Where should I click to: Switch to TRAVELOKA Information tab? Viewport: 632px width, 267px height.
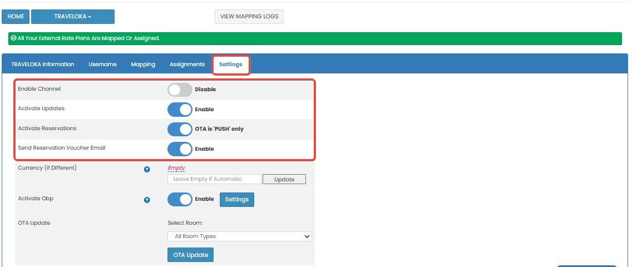pyautogui.click(x=43, y=65)
